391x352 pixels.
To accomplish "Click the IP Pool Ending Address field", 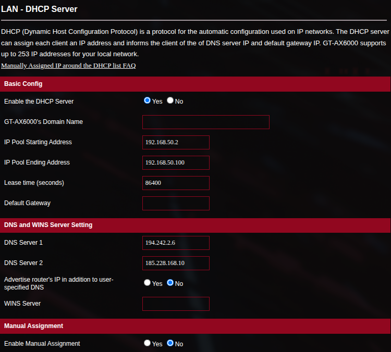I will 176,162.
